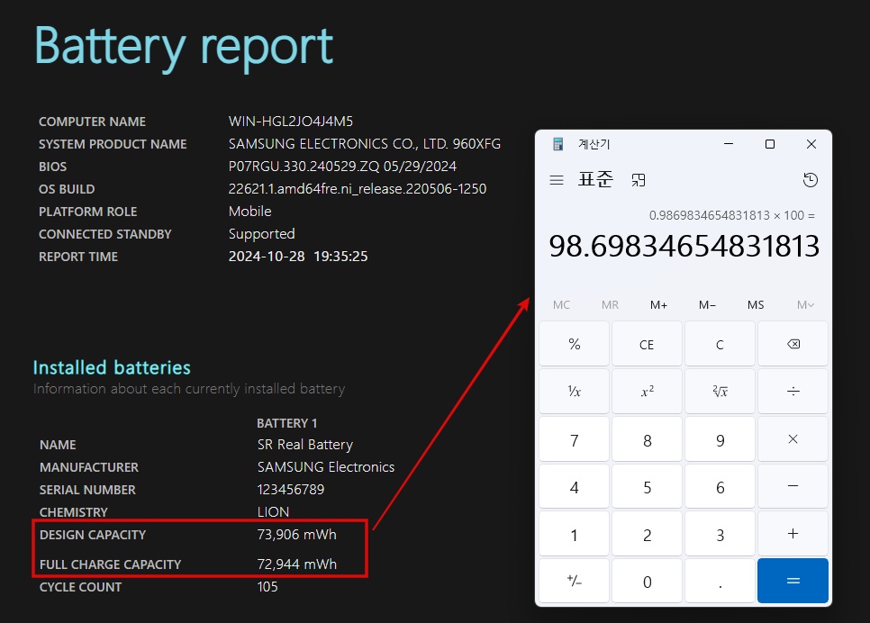
Task: Click the Installed batteries heading
Action: pos(112,368)
